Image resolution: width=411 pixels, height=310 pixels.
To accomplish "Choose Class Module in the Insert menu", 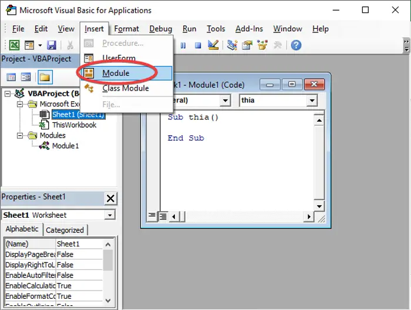I will (x=125, y=88).
